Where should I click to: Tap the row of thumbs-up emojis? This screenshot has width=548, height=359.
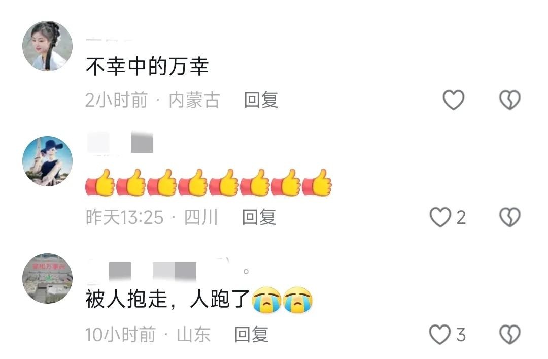pos(209,183)
